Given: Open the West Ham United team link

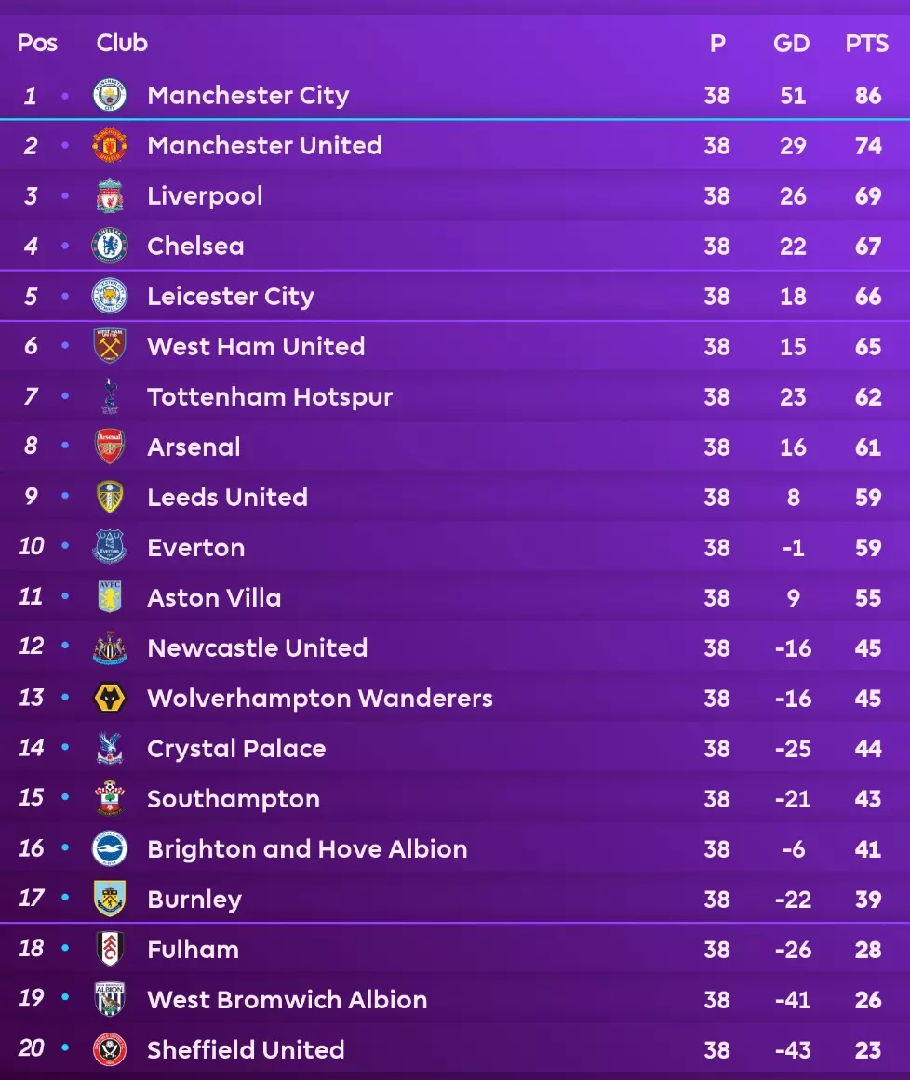Looking at the screenshot, I should [x=256, y=346].
